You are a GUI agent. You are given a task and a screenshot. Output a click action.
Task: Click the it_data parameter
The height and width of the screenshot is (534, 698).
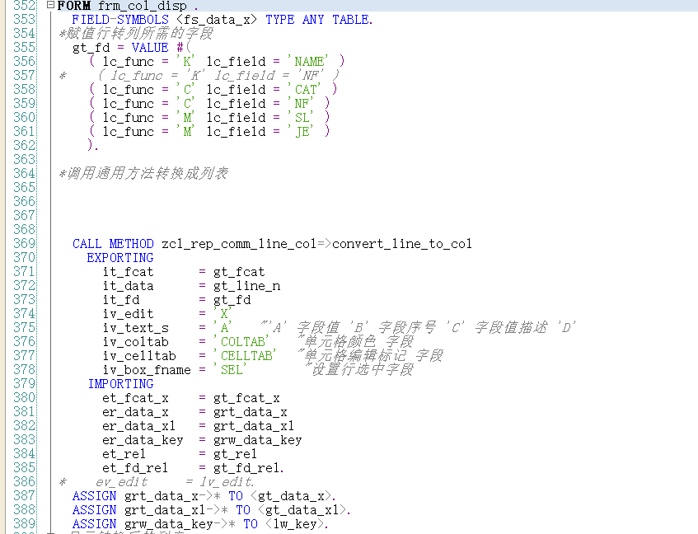[128, 286]
